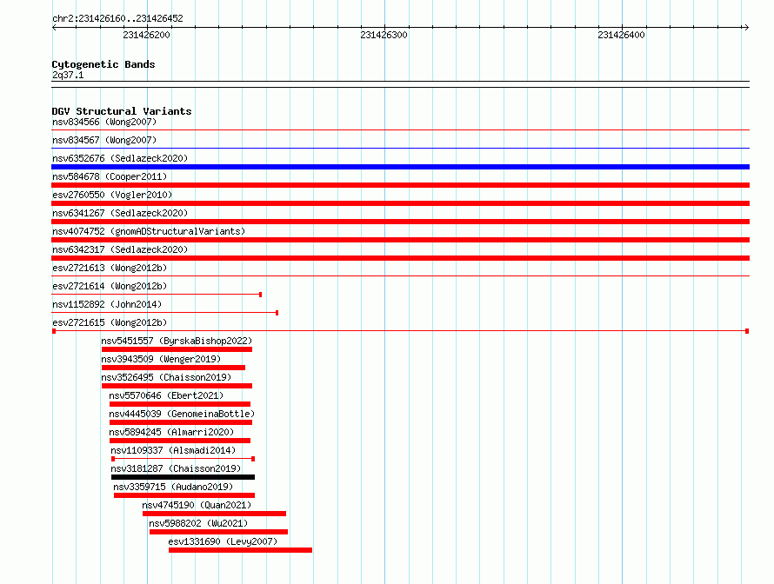
Task: Open nsv6352676 (Sedlazeck2020) label
Action: 120,158
